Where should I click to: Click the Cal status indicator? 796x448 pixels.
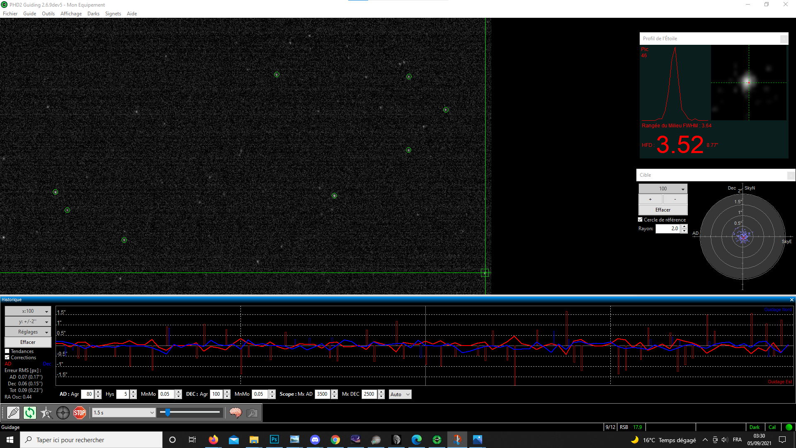click(772, 427)
